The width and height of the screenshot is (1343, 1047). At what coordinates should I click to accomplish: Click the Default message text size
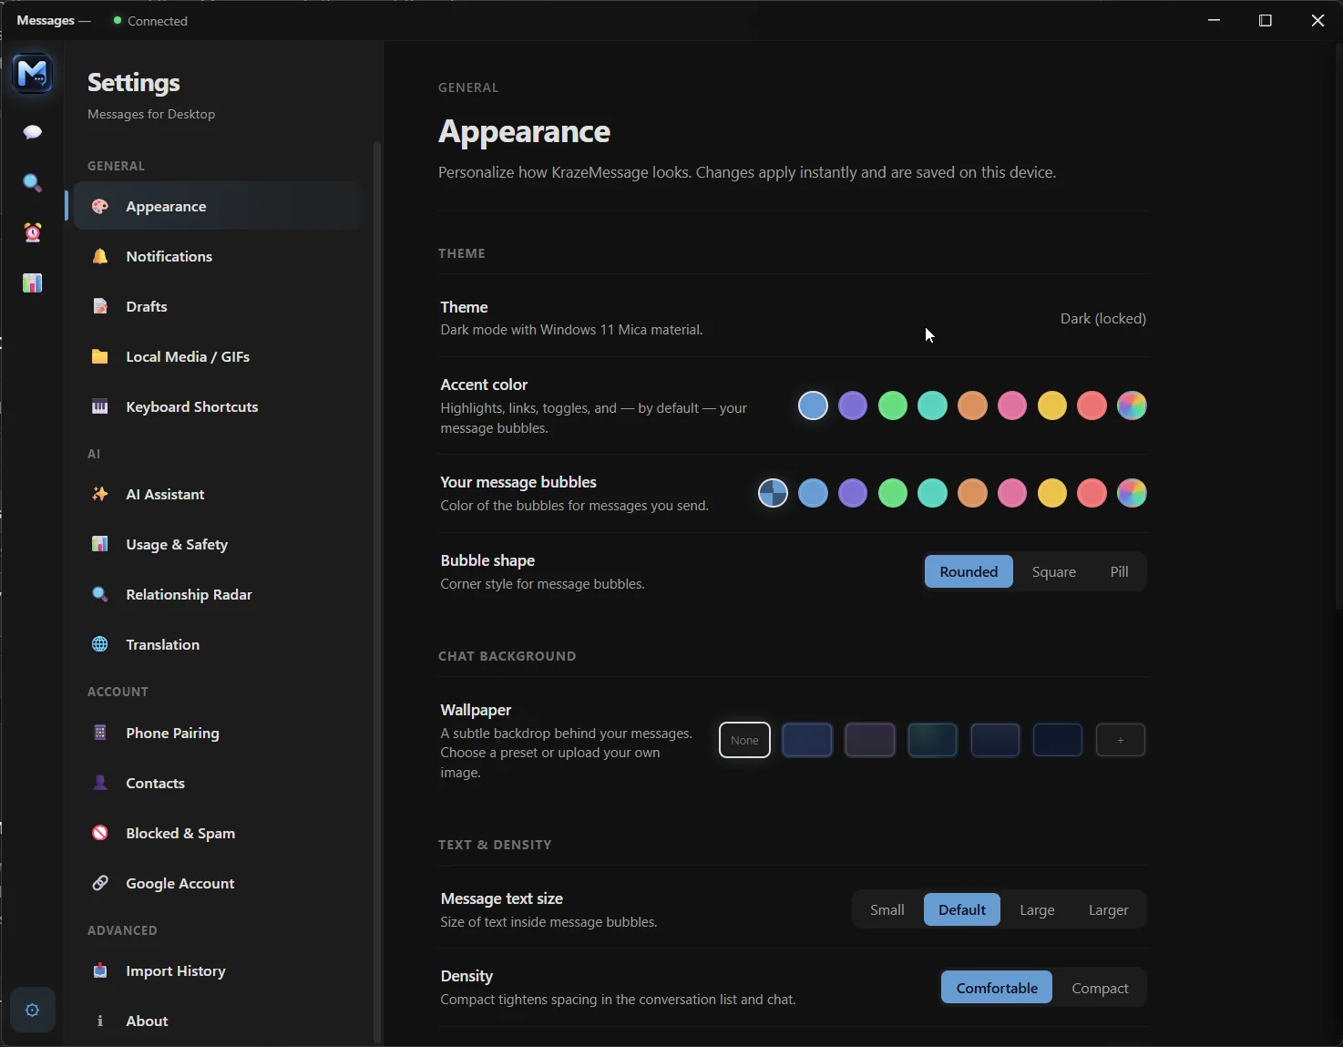pyautogui.click(x=962, y=909)
